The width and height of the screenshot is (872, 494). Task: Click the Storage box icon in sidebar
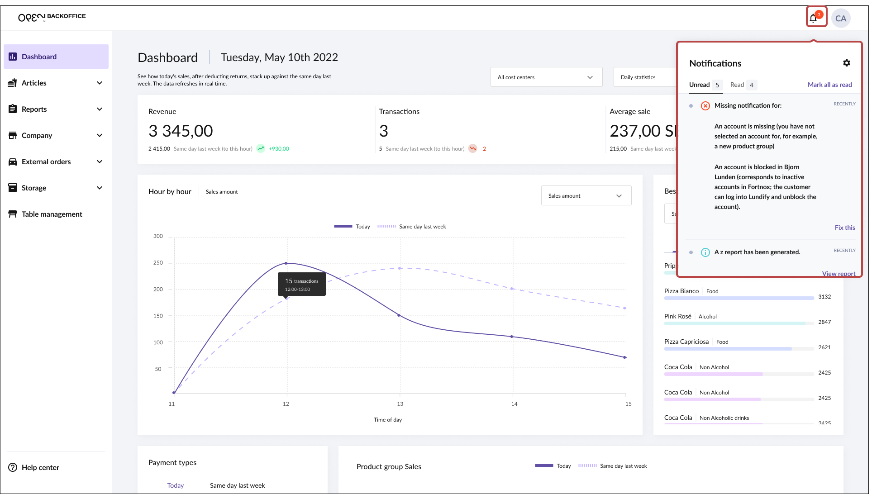[13, 188]
